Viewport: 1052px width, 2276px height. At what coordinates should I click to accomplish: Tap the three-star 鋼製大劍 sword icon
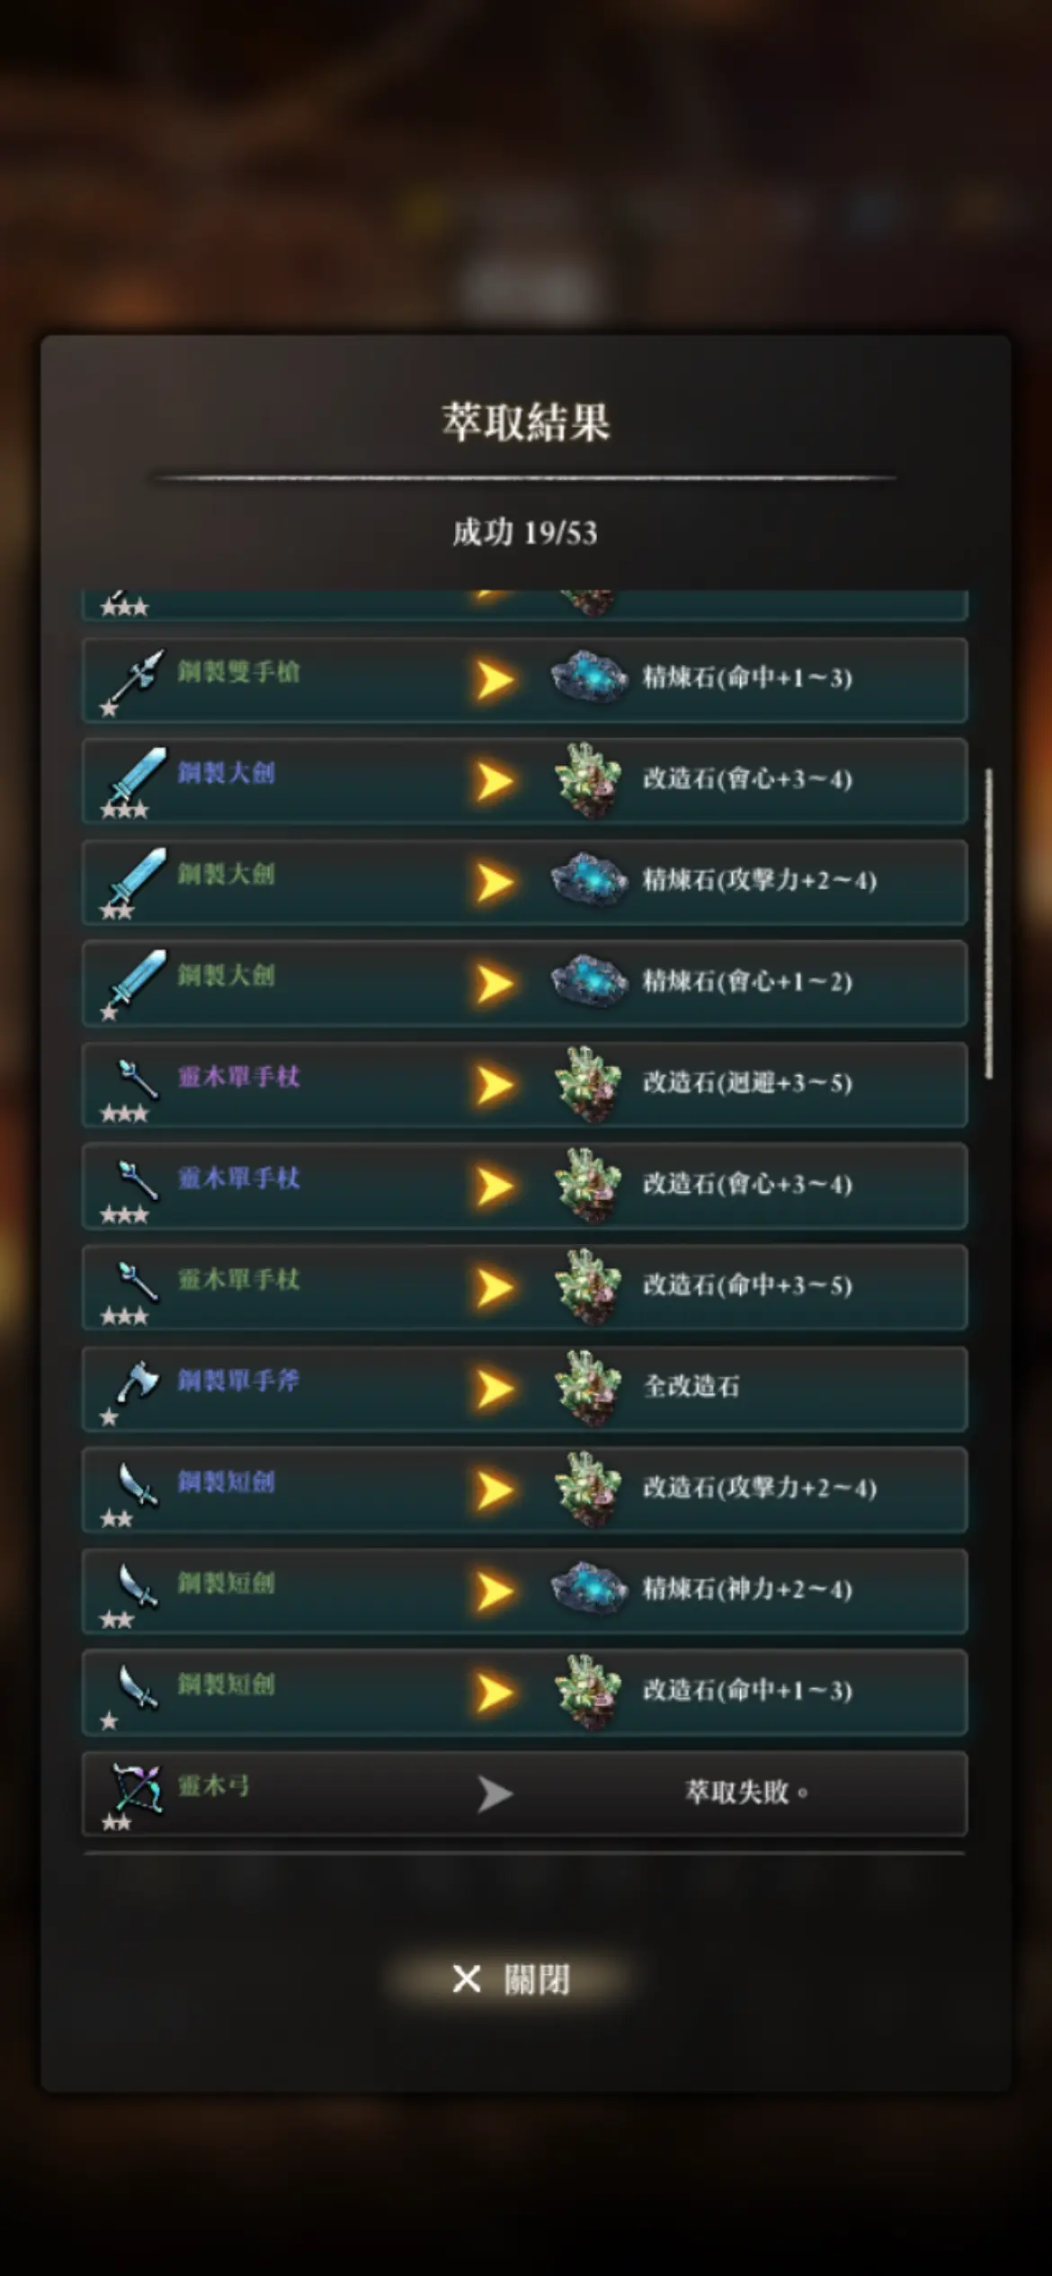pos(137,780)
